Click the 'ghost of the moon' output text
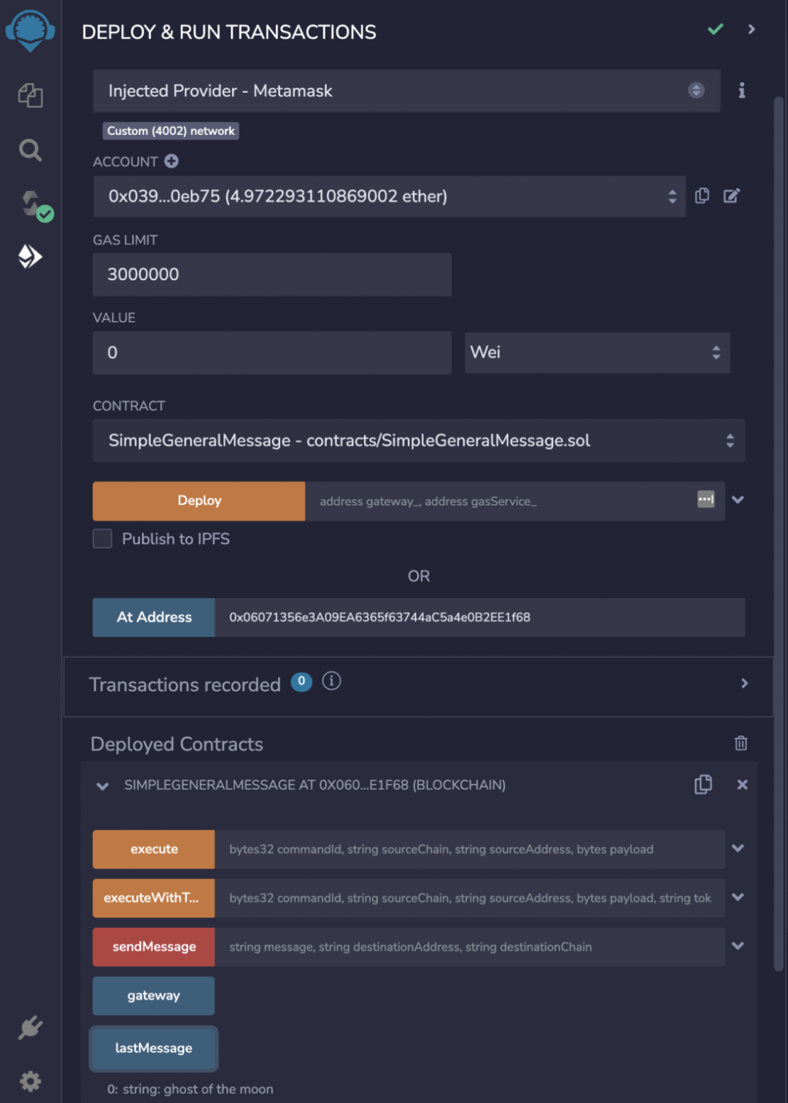Screen dimensions: 788x1103 (218, 1089)
